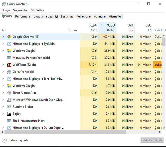The width and height of the screenshot is (166, 147).
Task: Switch to the Başlangıç tab
Action: [x=67, y=16]
